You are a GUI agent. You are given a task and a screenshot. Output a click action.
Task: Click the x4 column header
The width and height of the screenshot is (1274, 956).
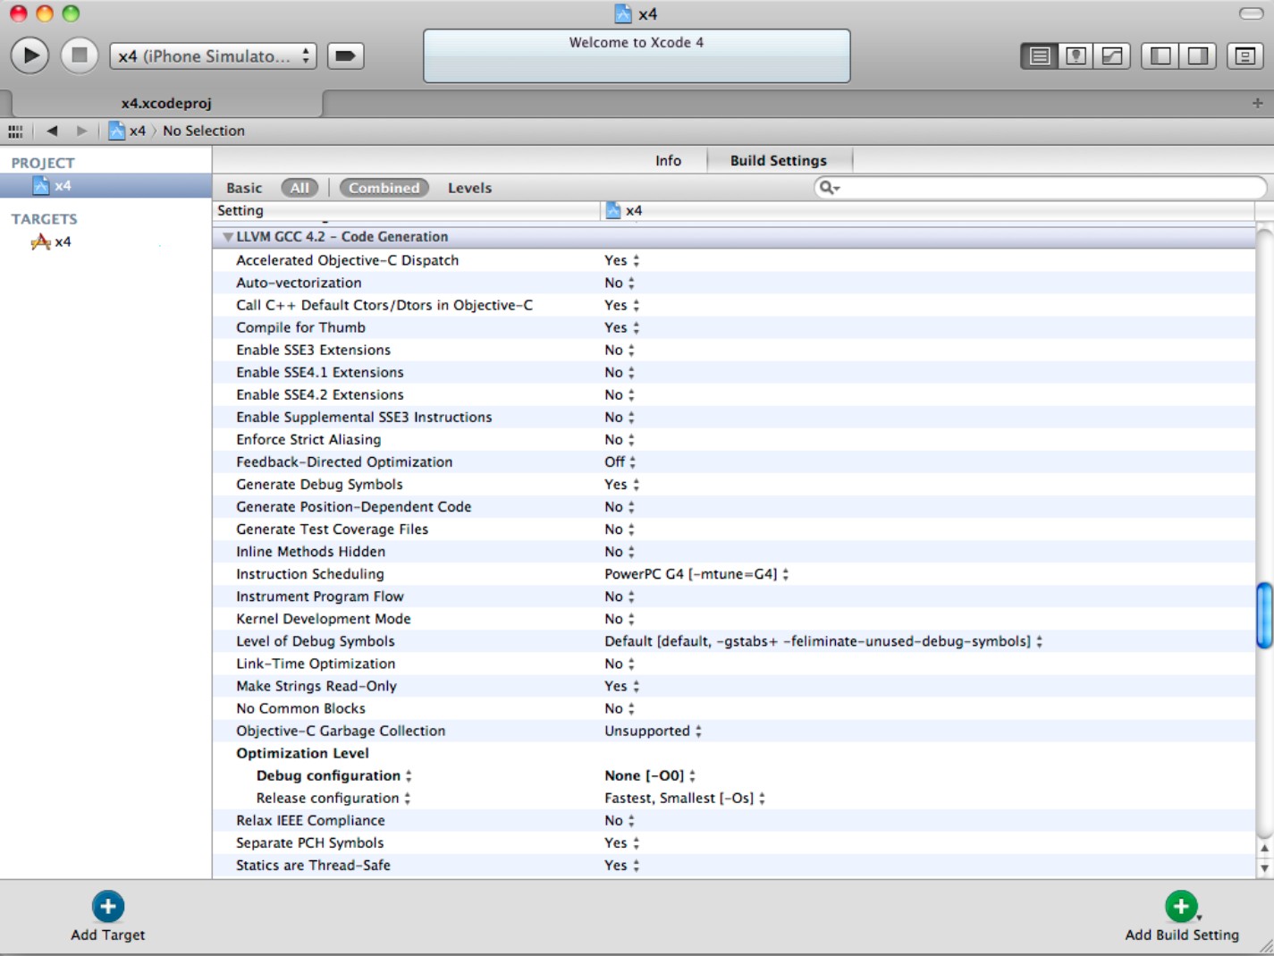point(927,210)
